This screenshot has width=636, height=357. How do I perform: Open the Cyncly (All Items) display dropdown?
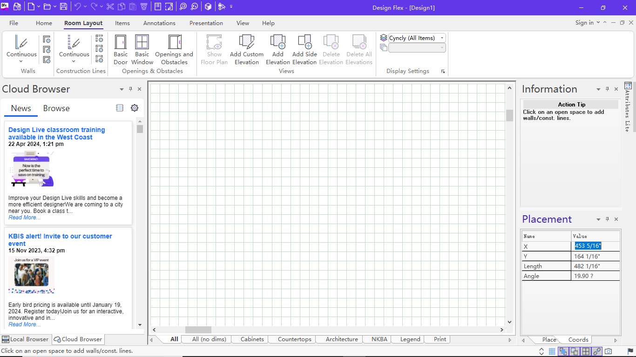[x=442, y=38]
